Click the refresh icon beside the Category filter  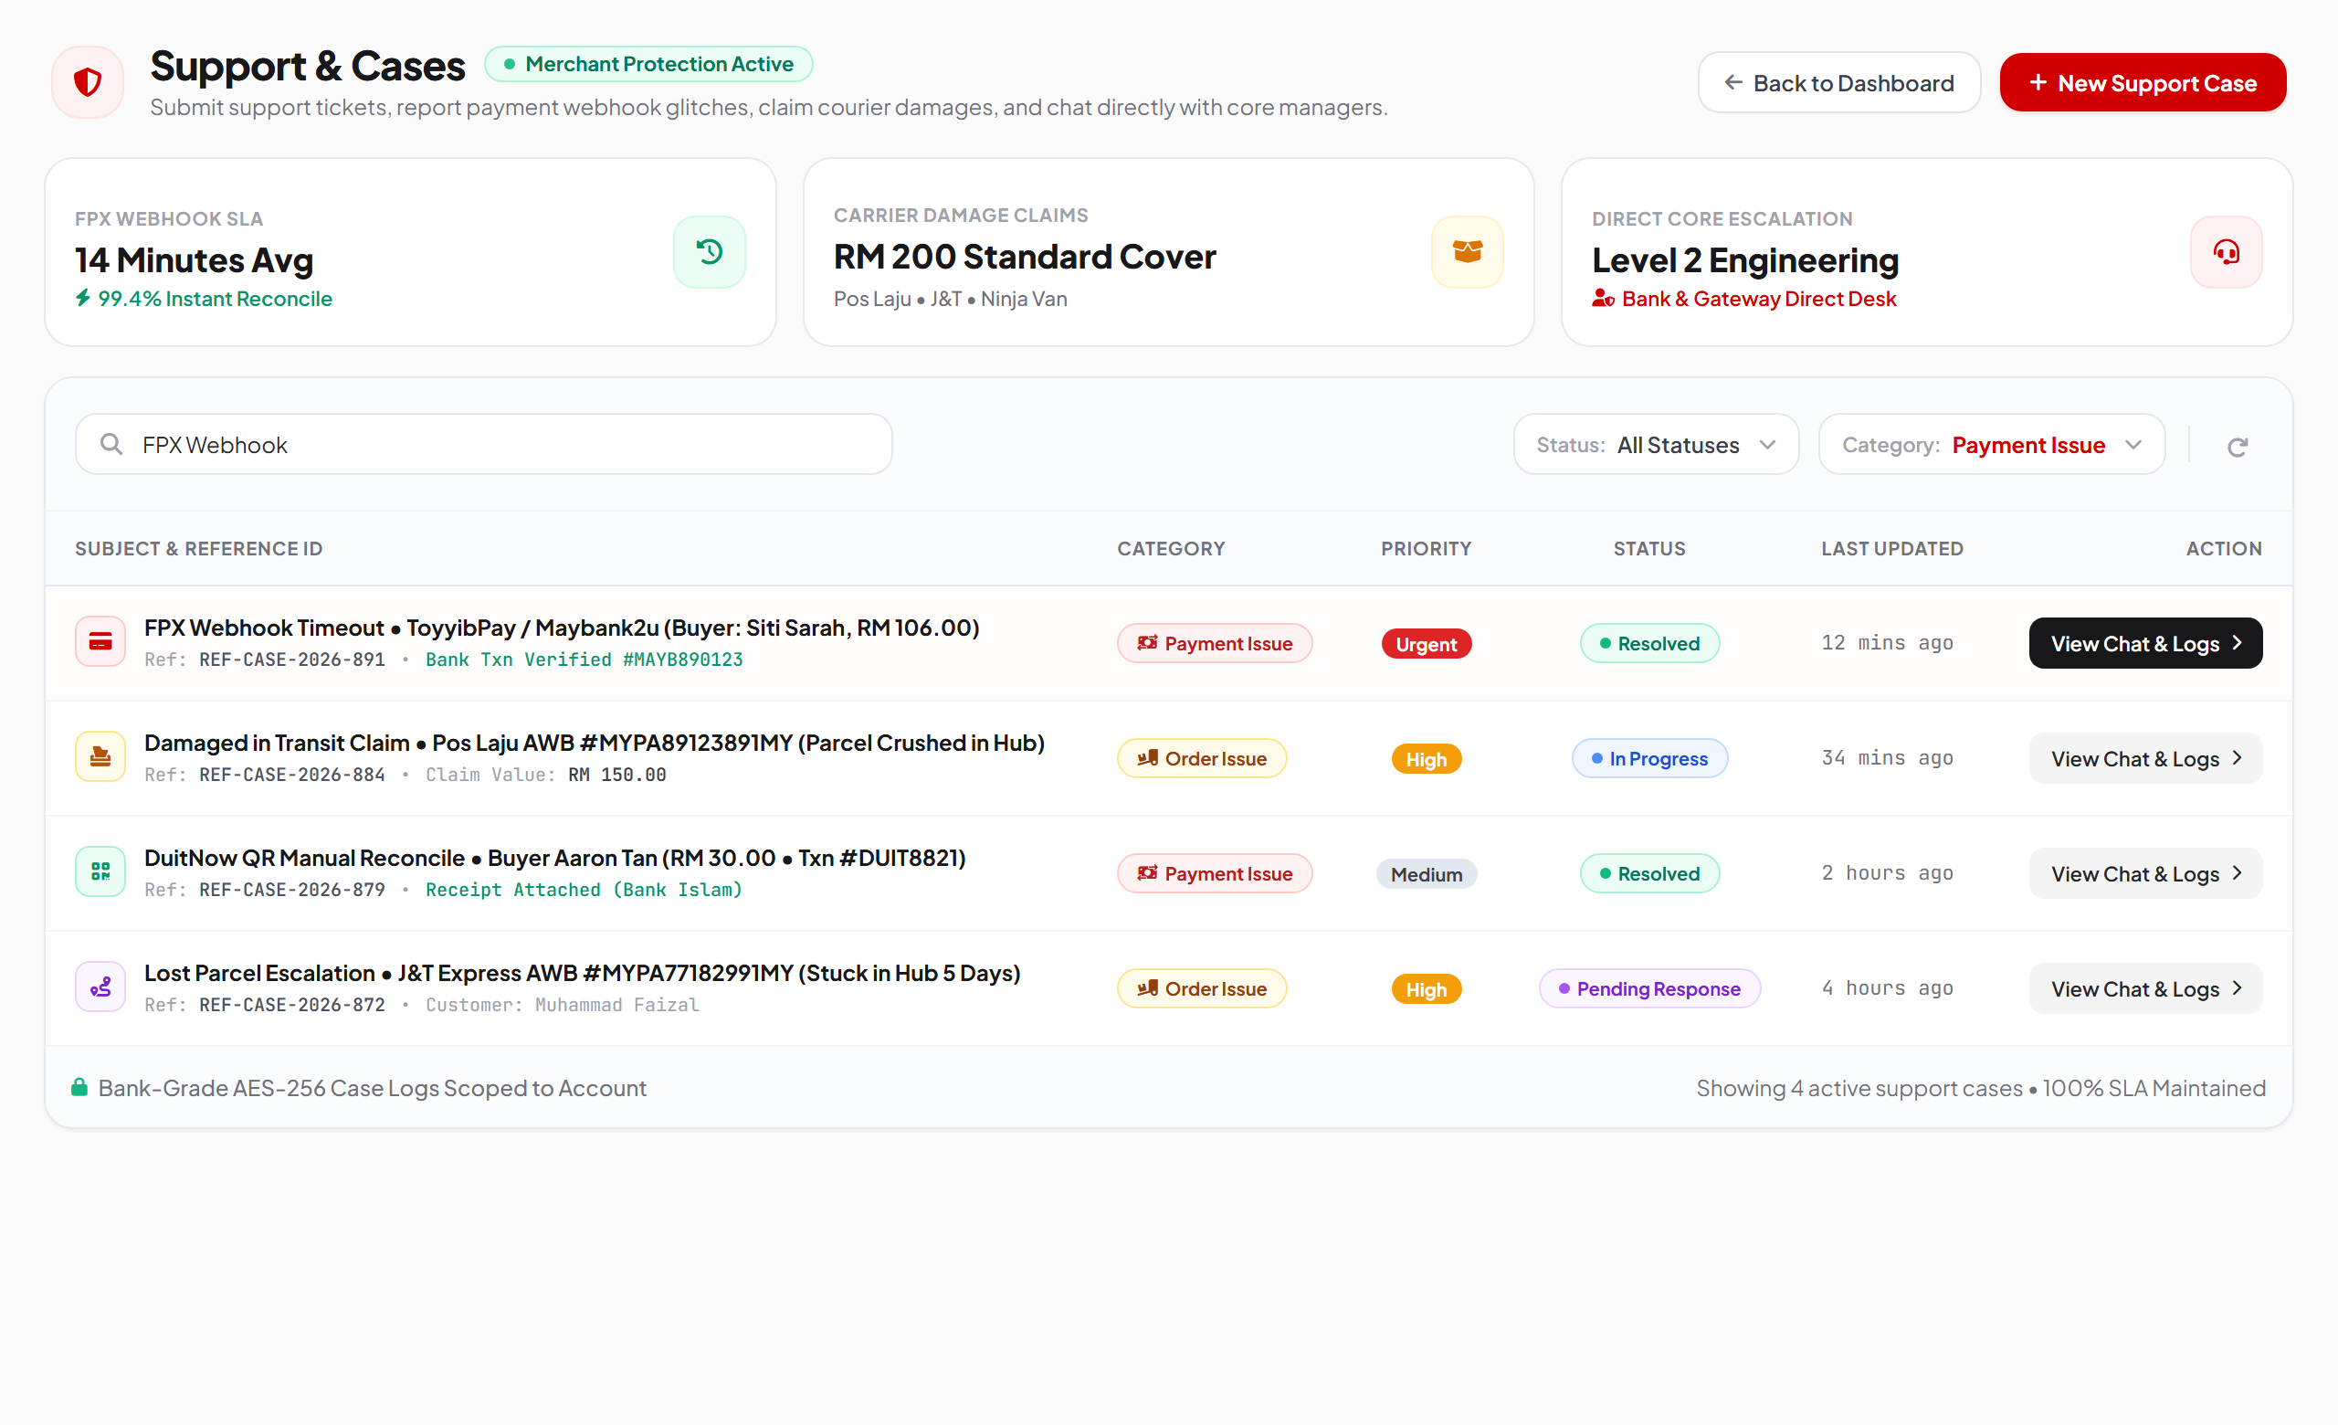point(2238,447)
